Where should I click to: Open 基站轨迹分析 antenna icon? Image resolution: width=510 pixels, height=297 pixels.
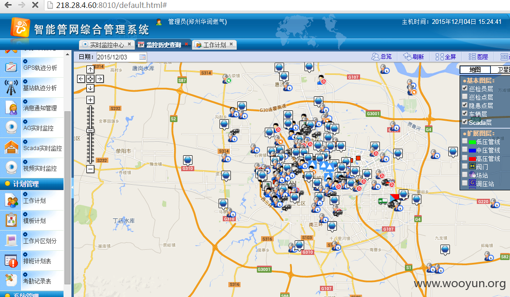tap(11, 87)
